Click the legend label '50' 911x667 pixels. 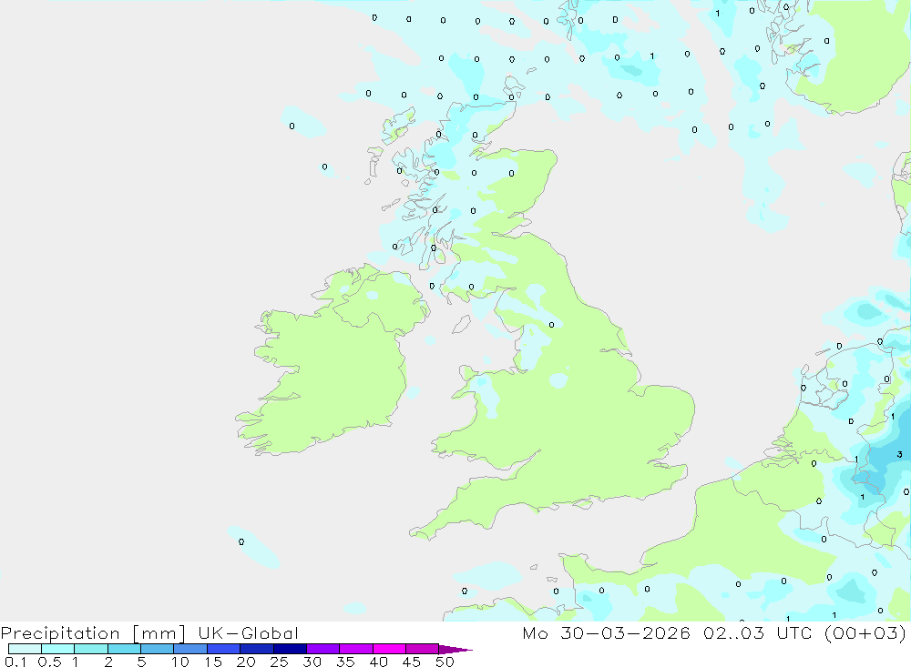(445, 662)
